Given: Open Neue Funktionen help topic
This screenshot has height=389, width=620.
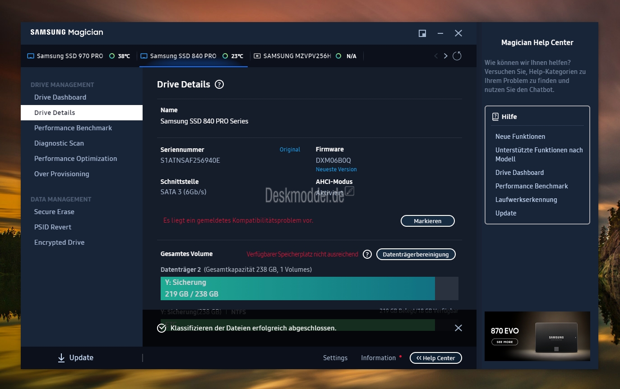Looking at the screenshot, I should [520, 137].
